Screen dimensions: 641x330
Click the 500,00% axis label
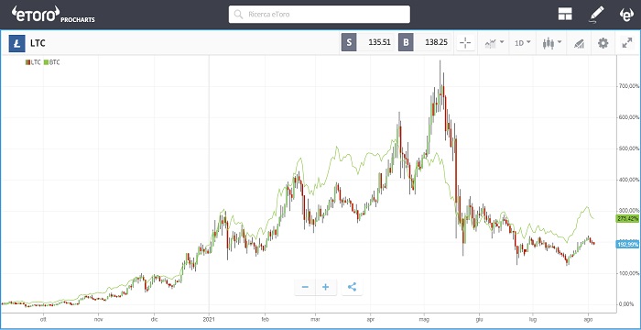(628, 148)
